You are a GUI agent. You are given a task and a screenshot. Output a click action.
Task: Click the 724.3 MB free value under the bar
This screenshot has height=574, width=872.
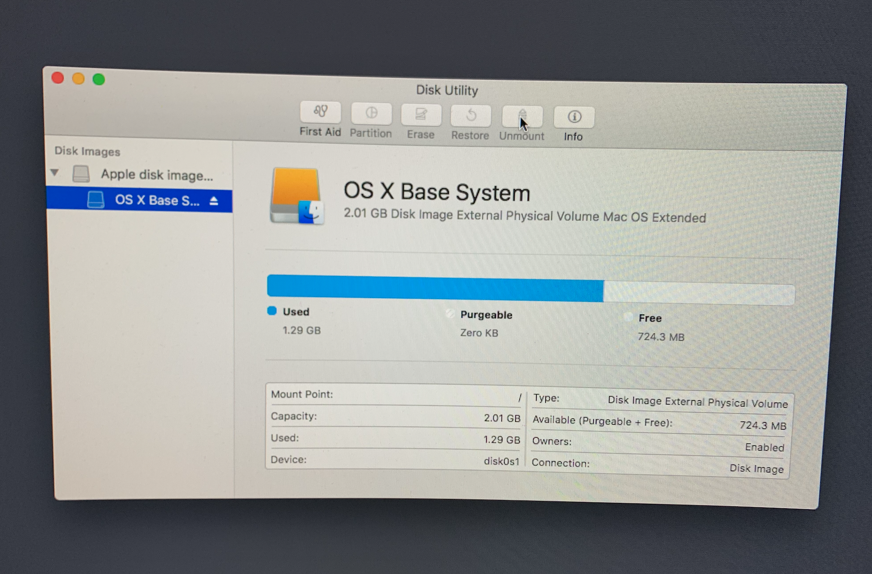(x=661, y=337)
